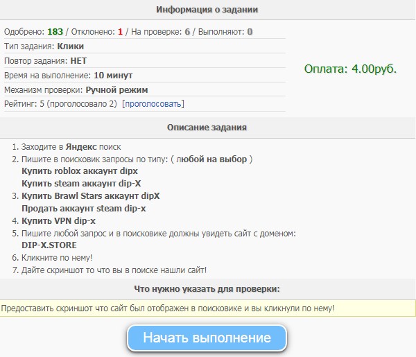Select the "Описание задания" section header
Viewport: 416px width, 357px height.
coord(208,128)
